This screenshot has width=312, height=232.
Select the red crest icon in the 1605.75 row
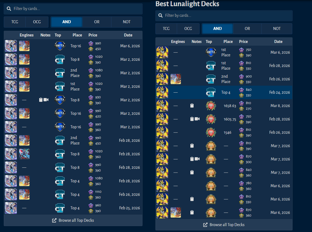click(211, 119)
